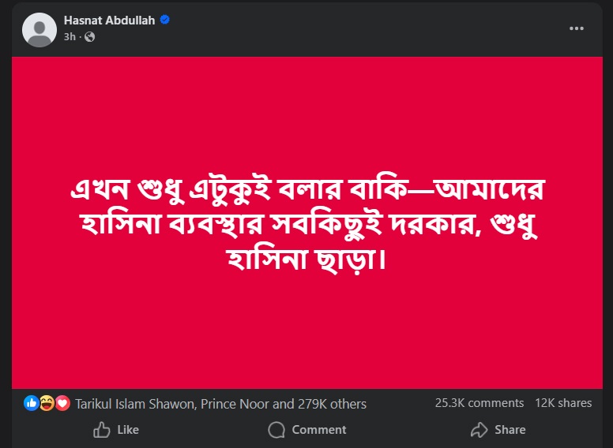Click the globe public audience icon
Screen dimensions: 613x448
90,36
